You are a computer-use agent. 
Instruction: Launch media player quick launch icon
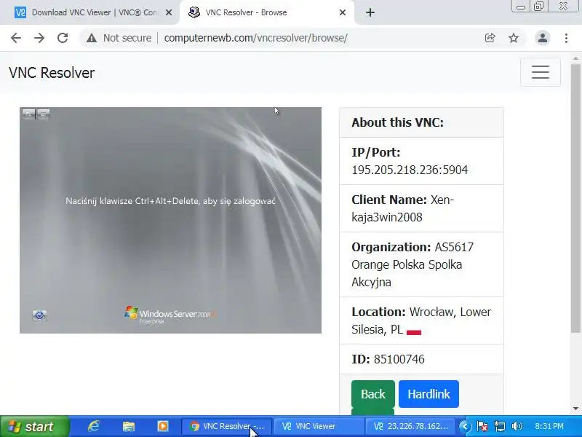[x=162, y=426]
